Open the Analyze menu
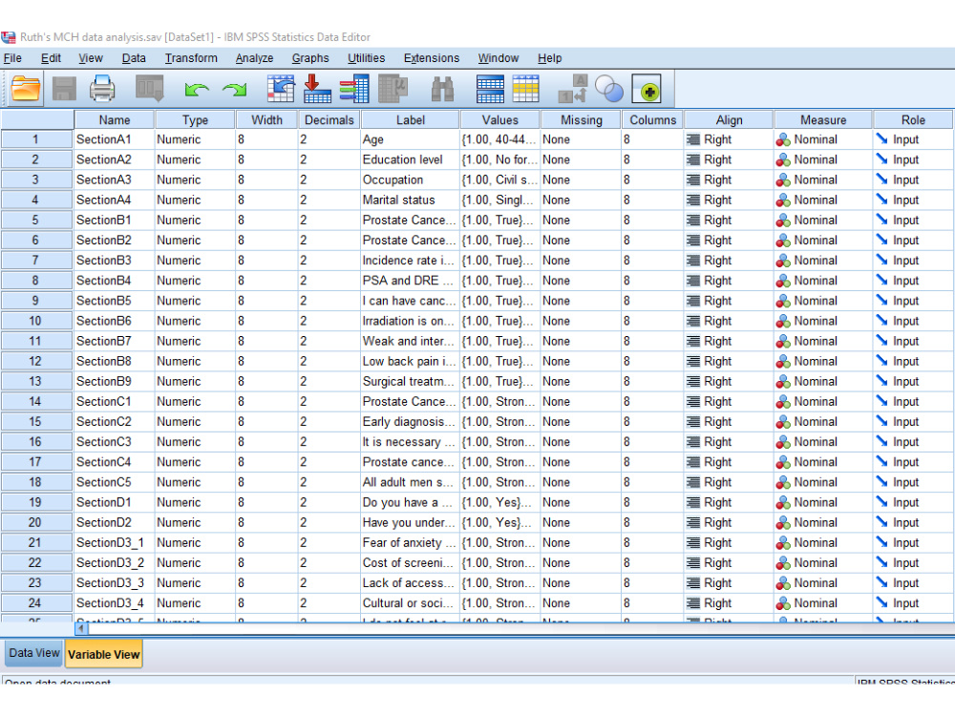This screenshot has width=955, height=716. 254,58
